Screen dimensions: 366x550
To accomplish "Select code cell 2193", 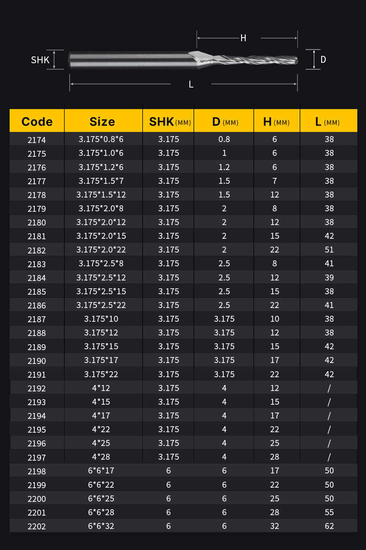I will [37, 402].
